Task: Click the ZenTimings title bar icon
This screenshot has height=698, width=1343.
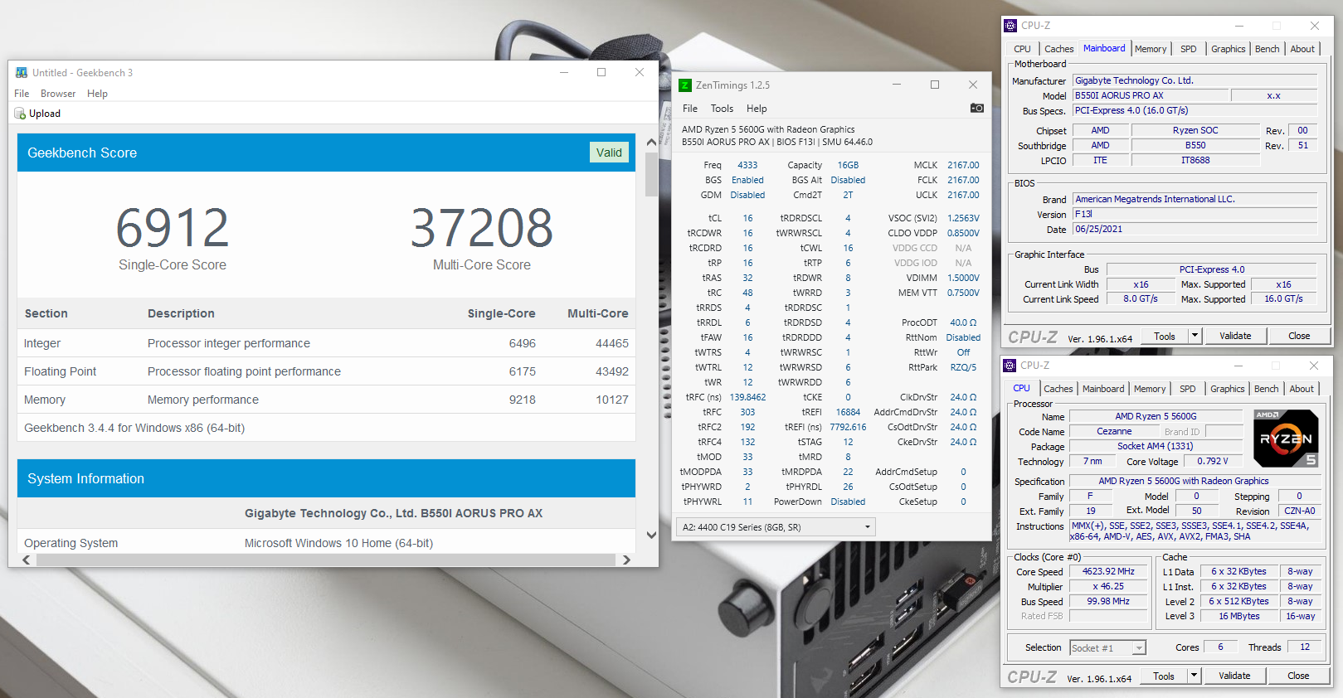Action: pyautogui.click(x=685, y=85)
